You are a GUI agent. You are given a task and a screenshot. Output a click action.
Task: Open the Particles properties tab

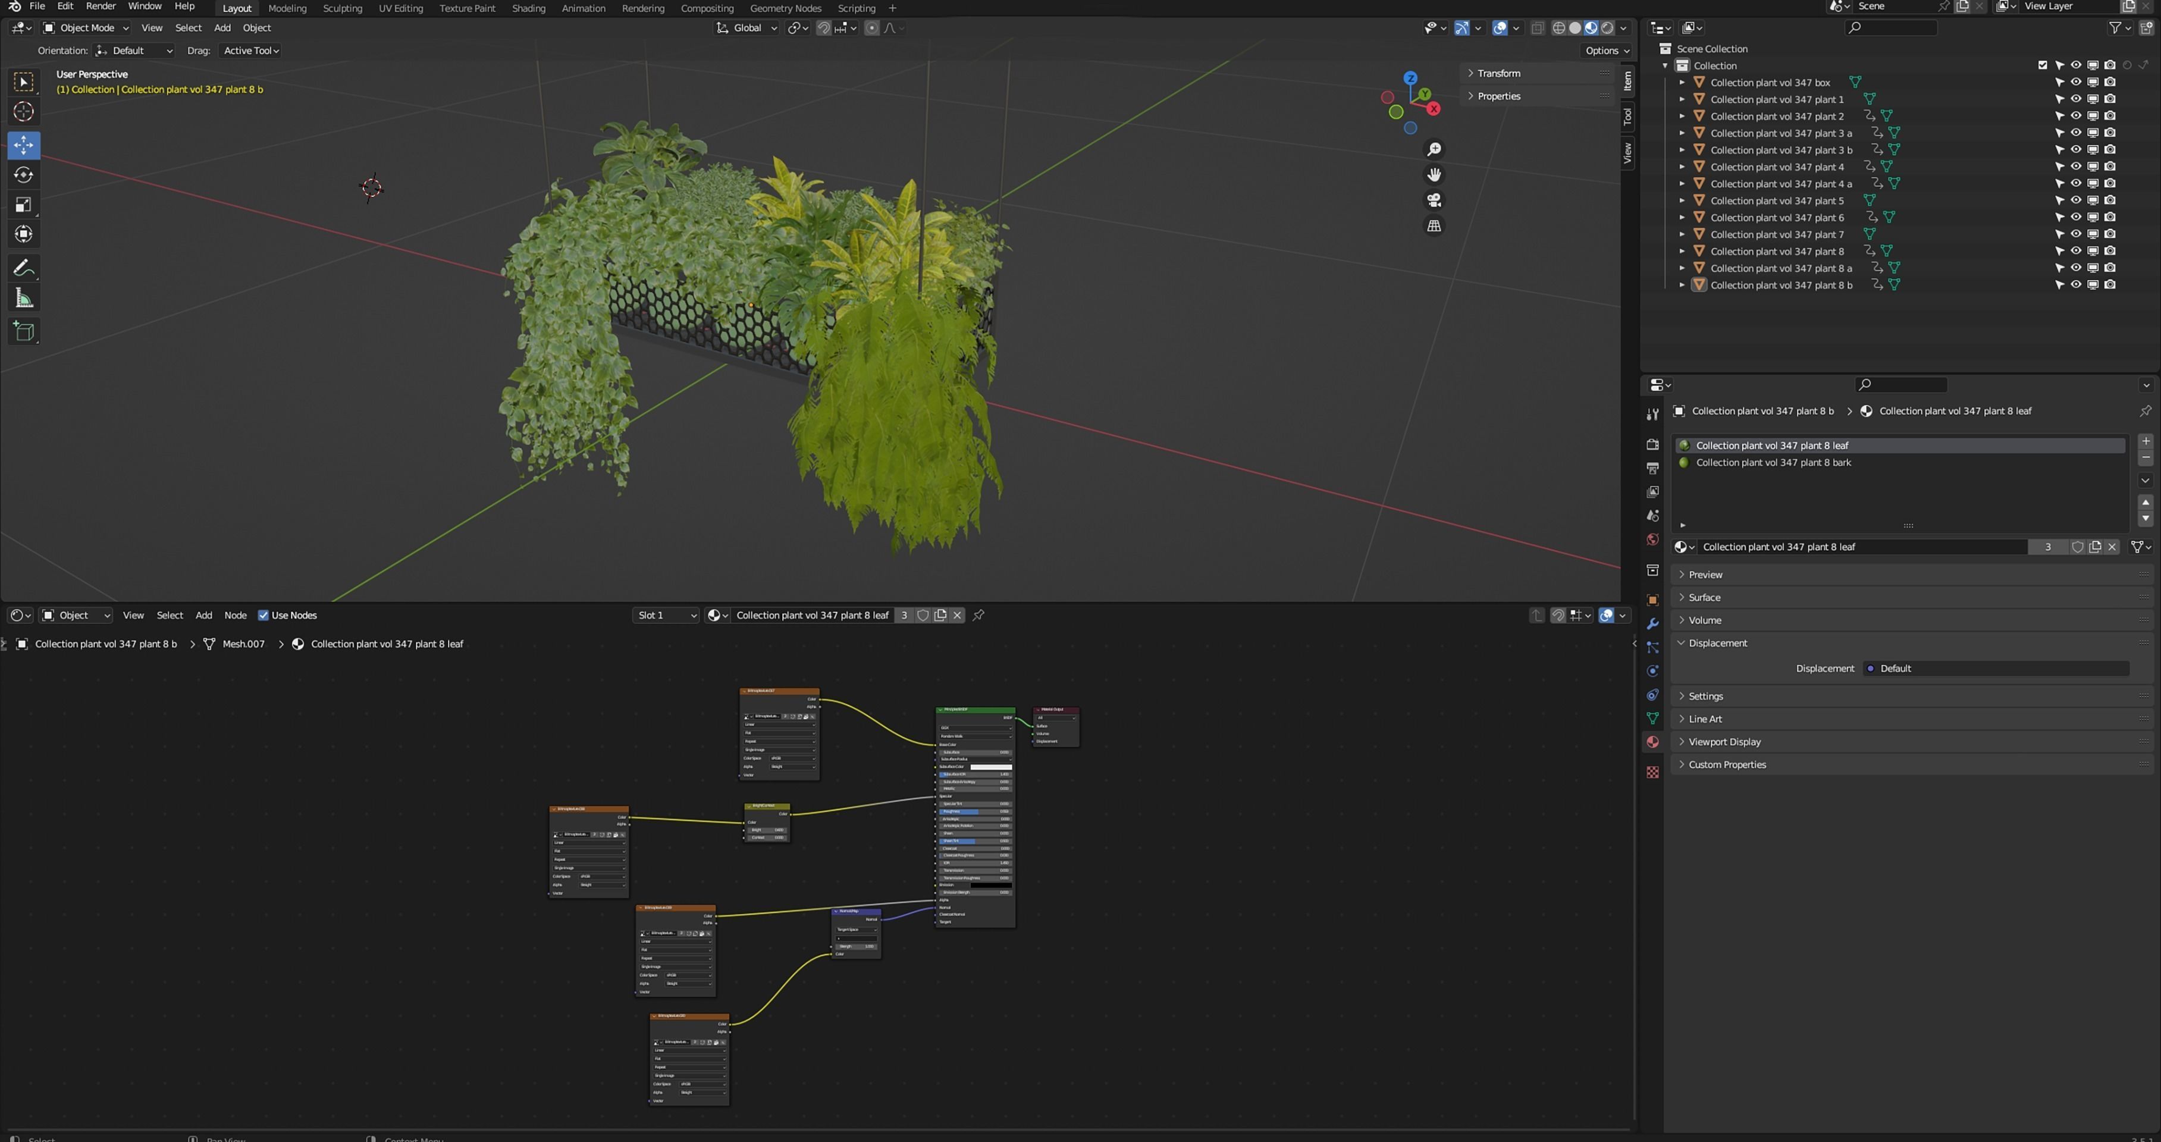(x=1652, y=647)
